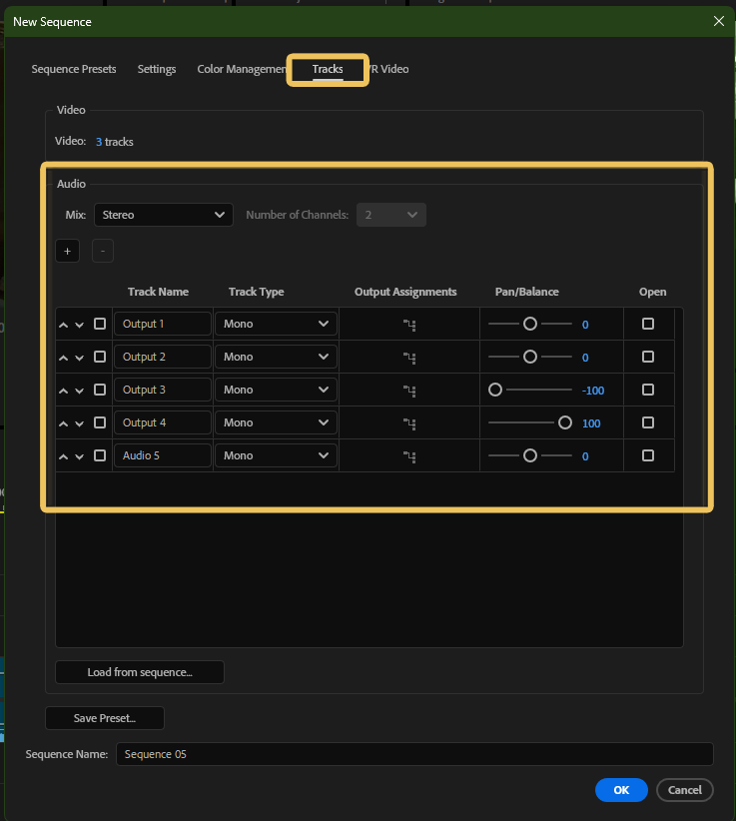Switch to Settings tab

(x=157, y=69)
